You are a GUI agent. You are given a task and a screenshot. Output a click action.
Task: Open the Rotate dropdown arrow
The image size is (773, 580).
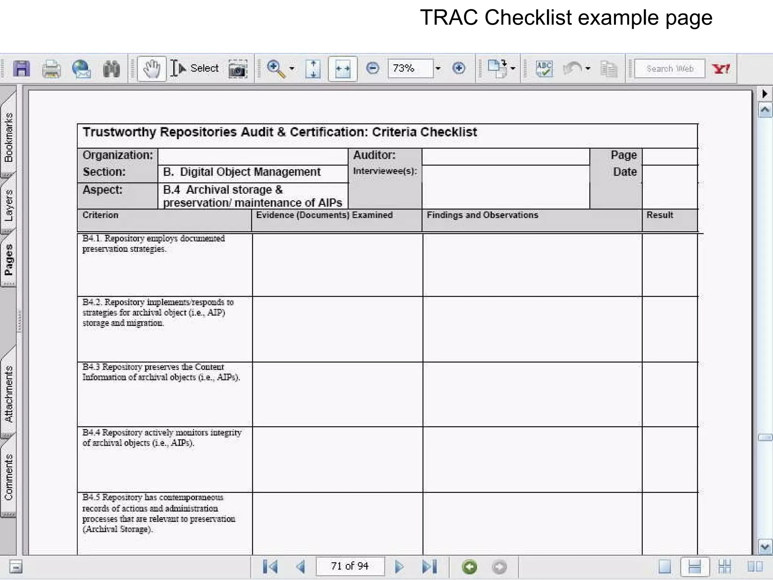click(513, 69)
